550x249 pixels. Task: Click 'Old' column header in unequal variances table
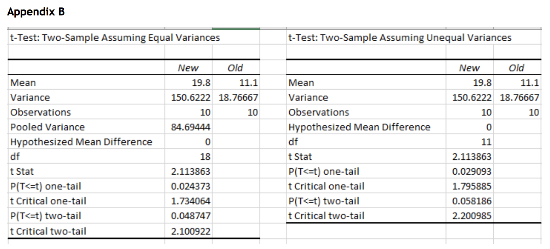pos(516,68)
